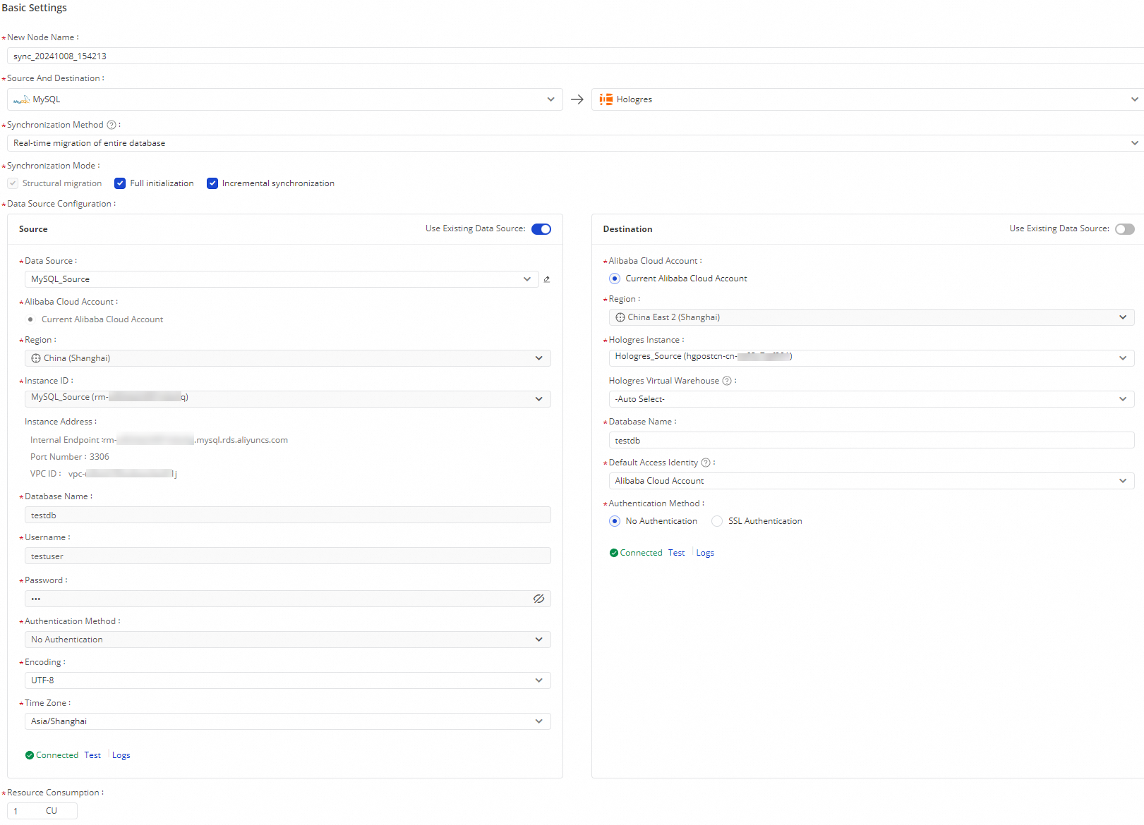Viewport: 1144px width, 825px height.
Task: Expand the Real-time migration of entire database dropdown
Action: coord(575,143)
